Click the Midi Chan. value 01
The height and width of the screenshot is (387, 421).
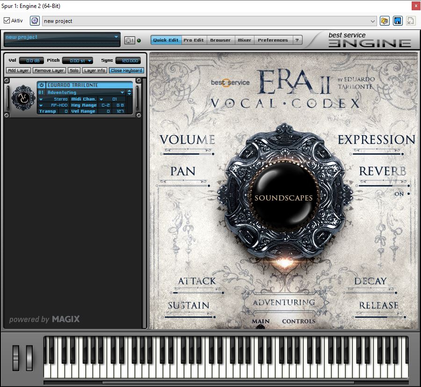click(x=115, y=99)
